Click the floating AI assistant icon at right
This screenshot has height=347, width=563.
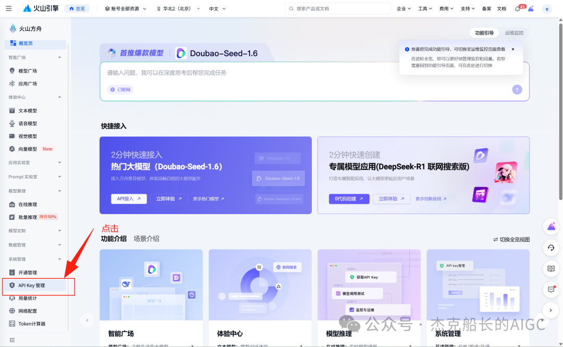tap(551, 227)
